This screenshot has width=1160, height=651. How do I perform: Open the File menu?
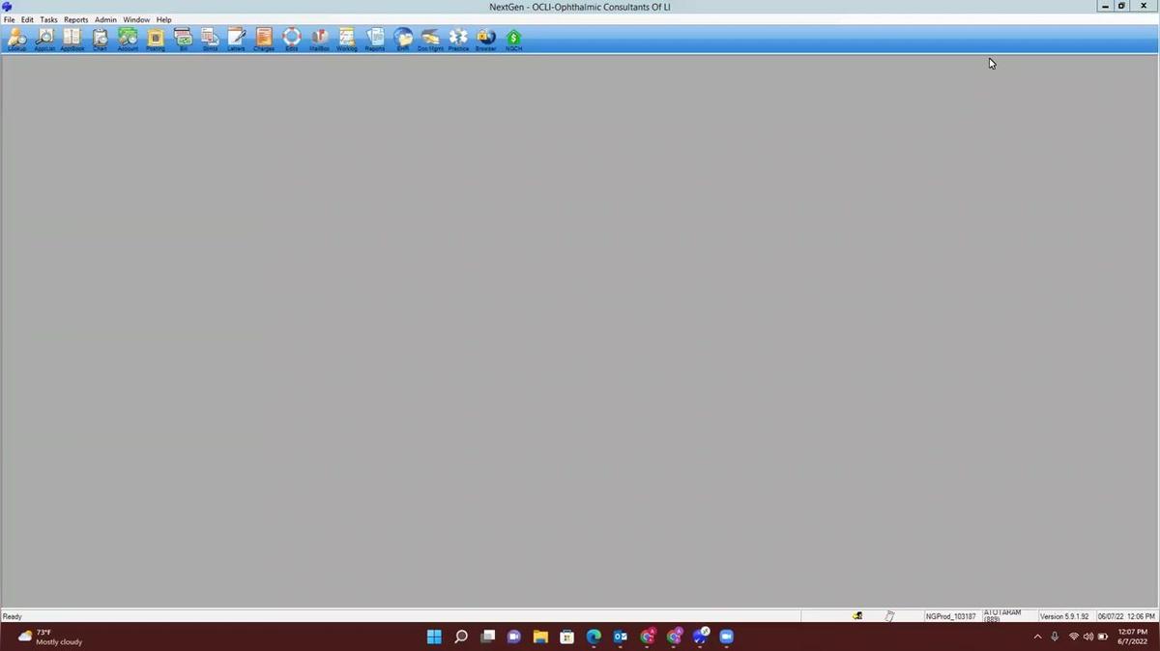tap(9, 19)
